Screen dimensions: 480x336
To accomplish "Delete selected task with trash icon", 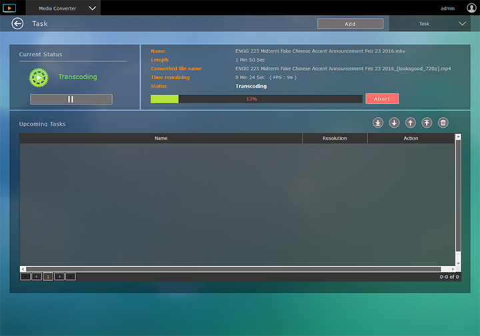I will pyautogui.click(x=443, y=123).
